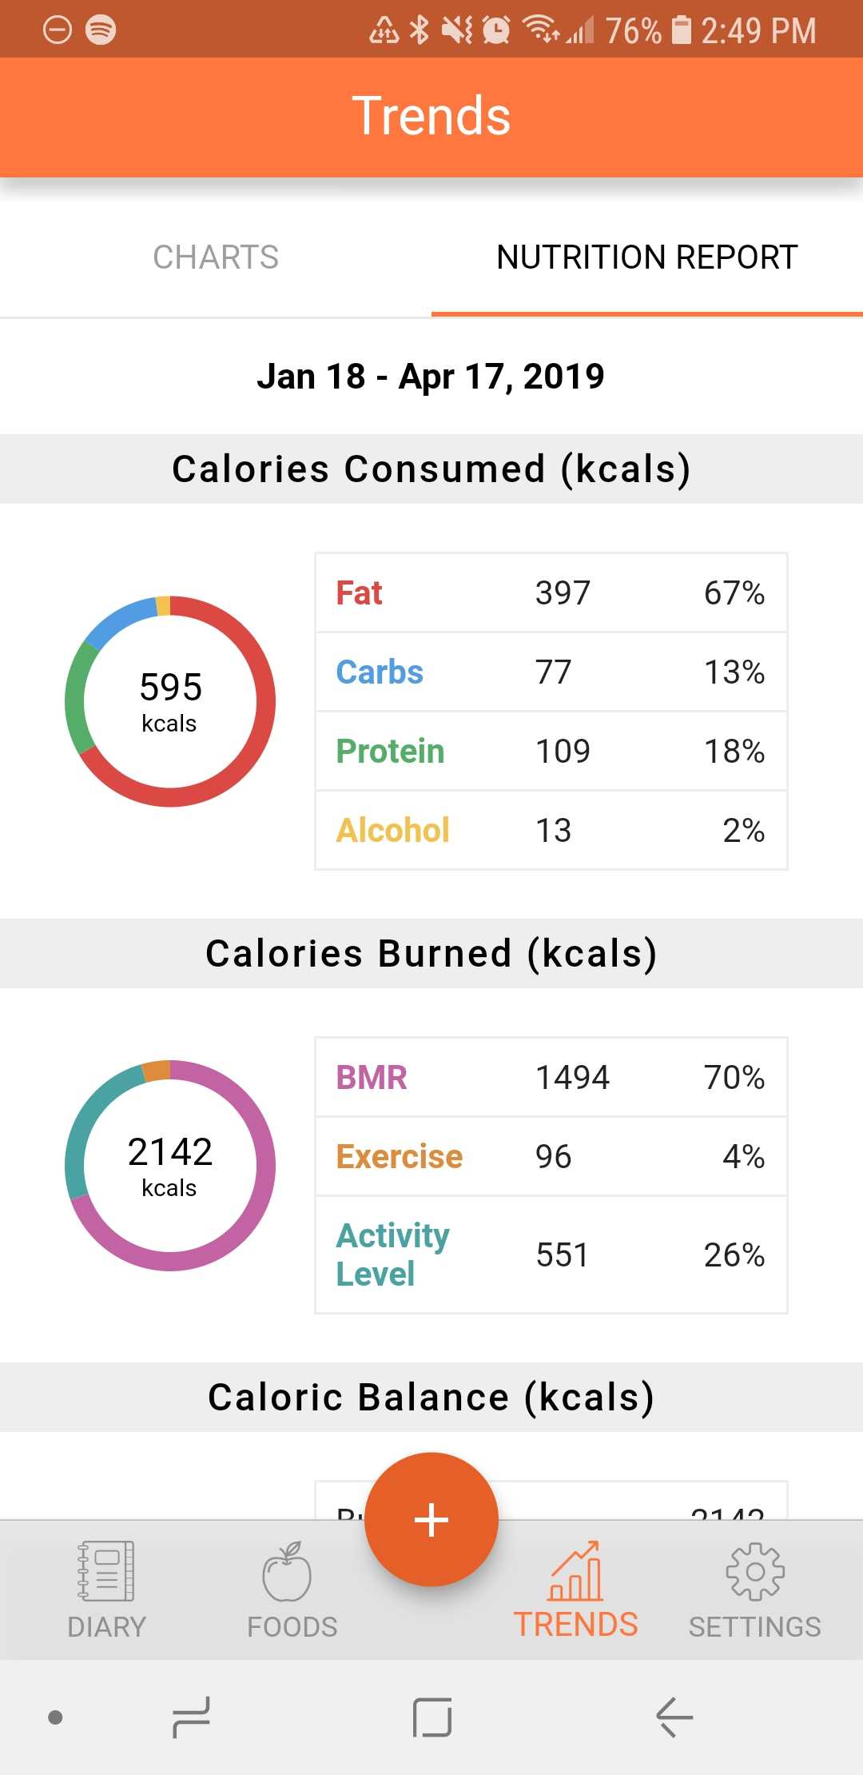Image resolution: width=863 pixels, height=1775 pixels.
Task: Tap the orange plus add button
Action: [431, 1519]
